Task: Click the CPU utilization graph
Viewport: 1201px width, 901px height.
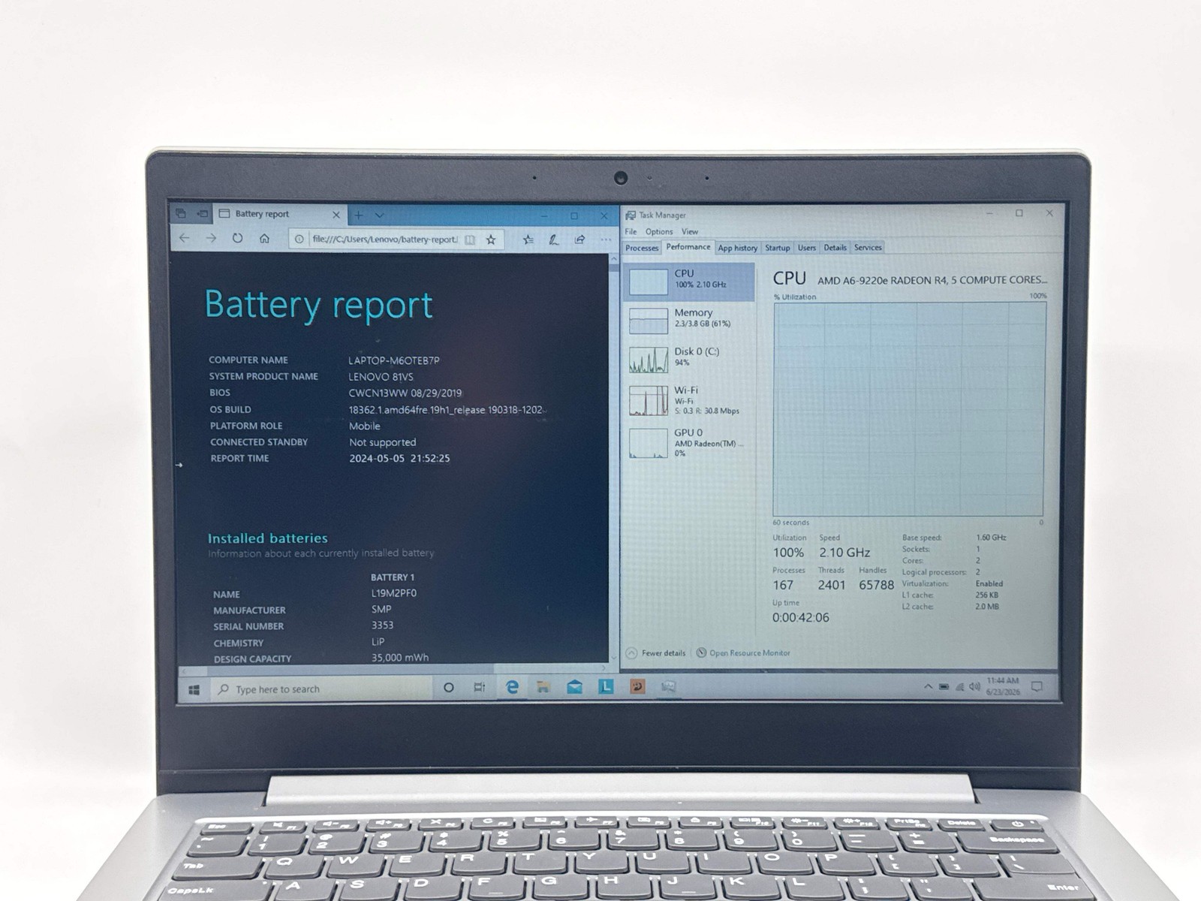Action: (x=908, y=409)
